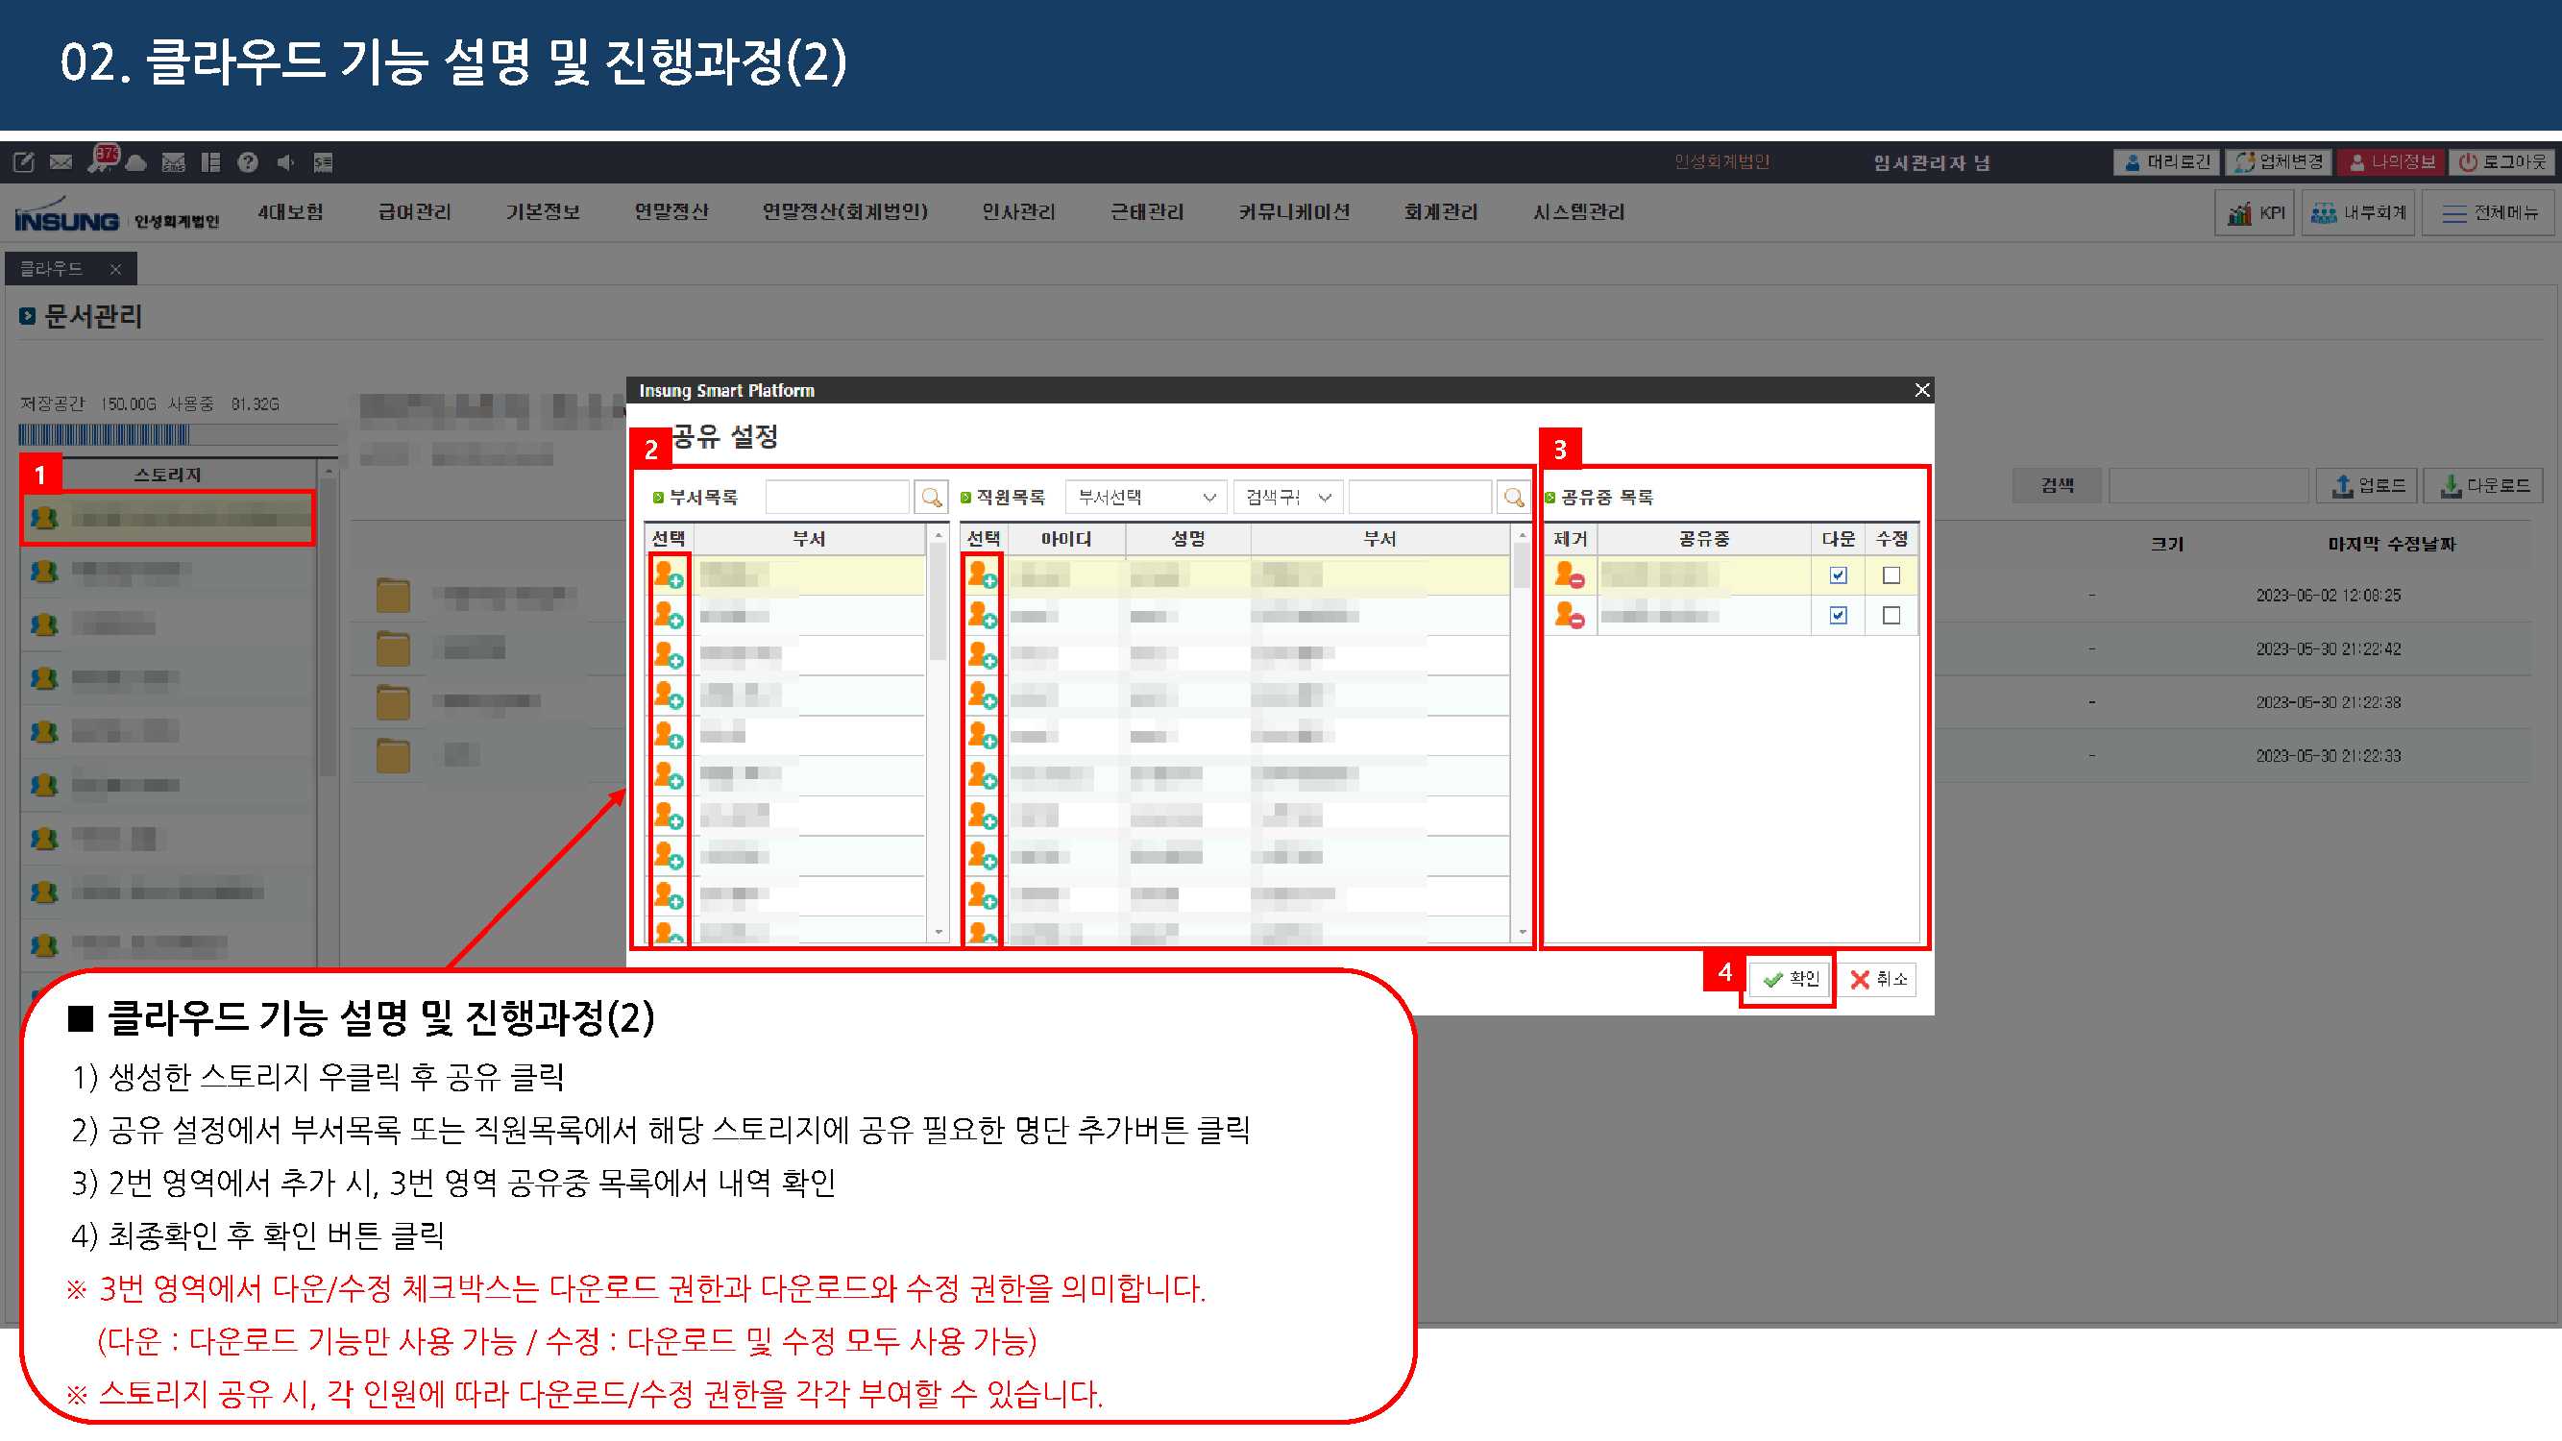
Task: Click the storage space usage bar
Action: (177, 434)
